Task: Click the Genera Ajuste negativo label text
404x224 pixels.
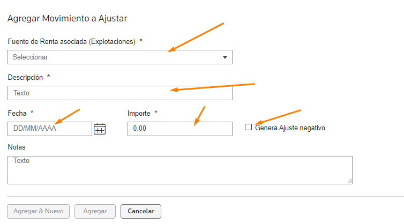Action: 290,128
